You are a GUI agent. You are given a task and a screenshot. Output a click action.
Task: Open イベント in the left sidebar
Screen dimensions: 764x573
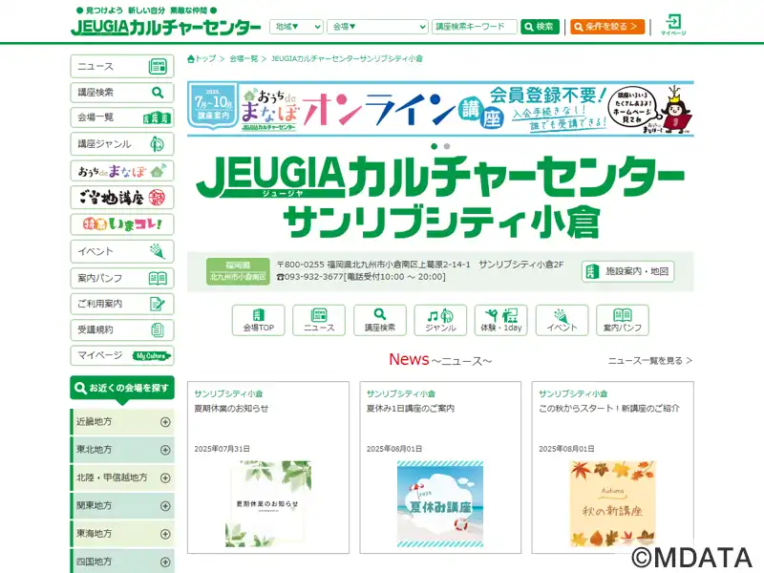click(x=122, y=251)
